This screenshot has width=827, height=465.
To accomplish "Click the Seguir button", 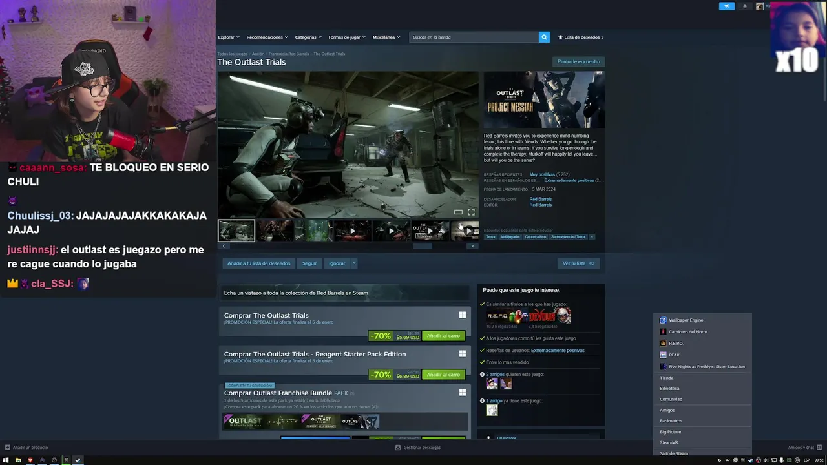I will [309, 263].
